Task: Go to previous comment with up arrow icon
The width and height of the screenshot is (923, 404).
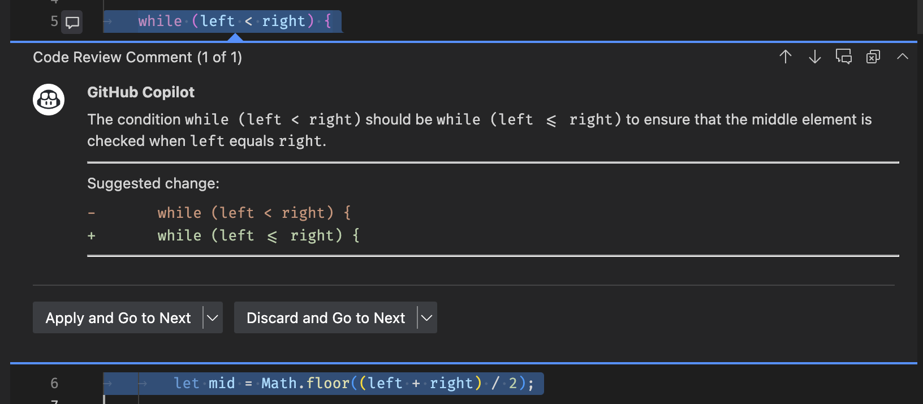Action: [x=786, y=57]
